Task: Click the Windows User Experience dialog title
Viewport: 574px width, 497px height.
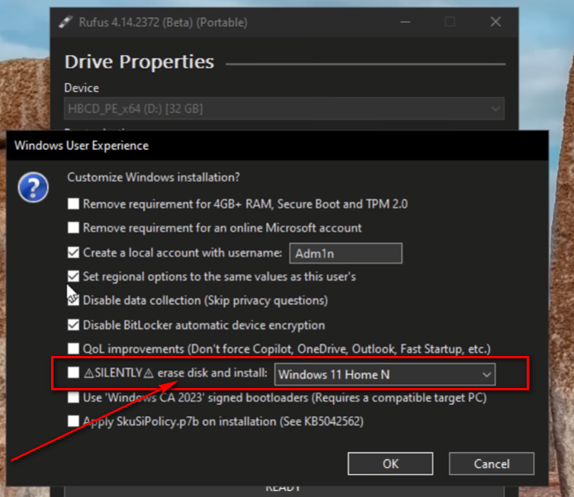Action: tap(82, 146)
